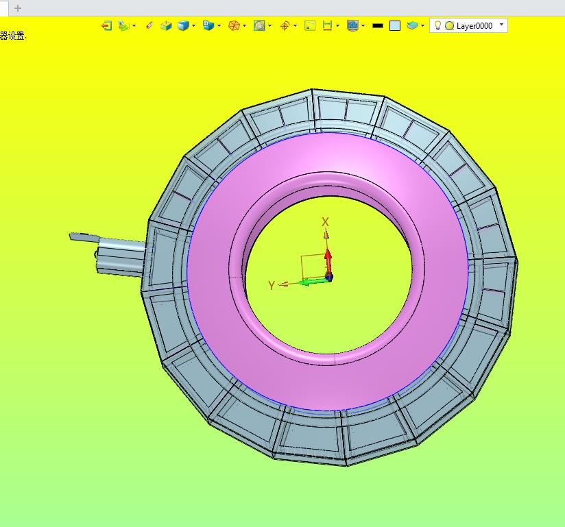Open the datum plane icon's dropdown arrow
565x527 pixels.
tap(134, 26)
